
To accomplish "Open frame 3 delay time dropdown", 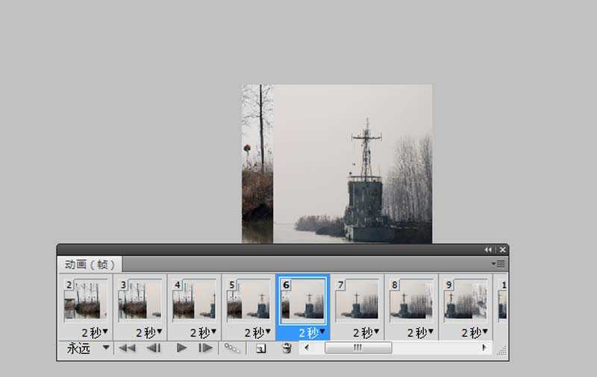I will click(149, 333).
